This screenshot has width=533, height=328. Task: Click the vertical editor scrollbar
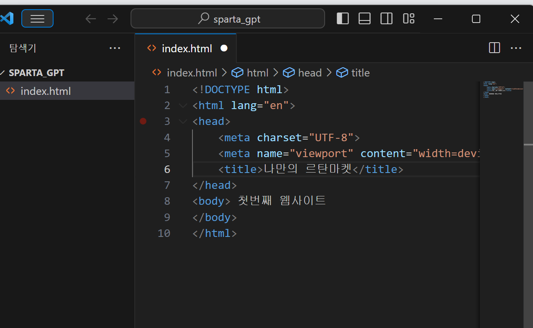click(x=528, y=204)
